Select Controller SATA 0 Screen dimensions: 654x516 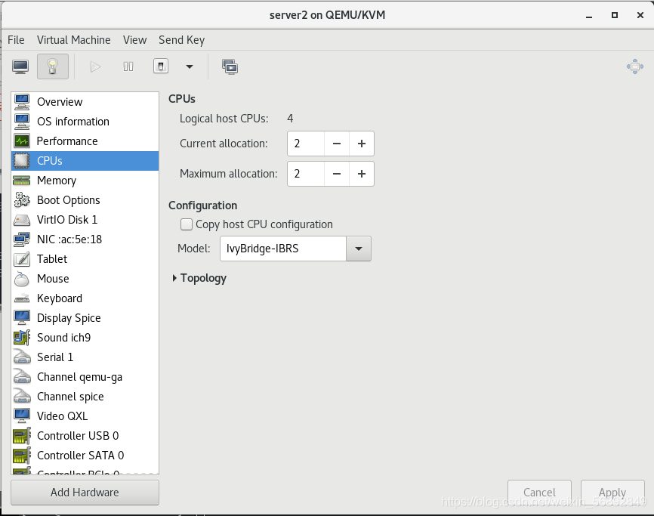click(x=85, y=455)
